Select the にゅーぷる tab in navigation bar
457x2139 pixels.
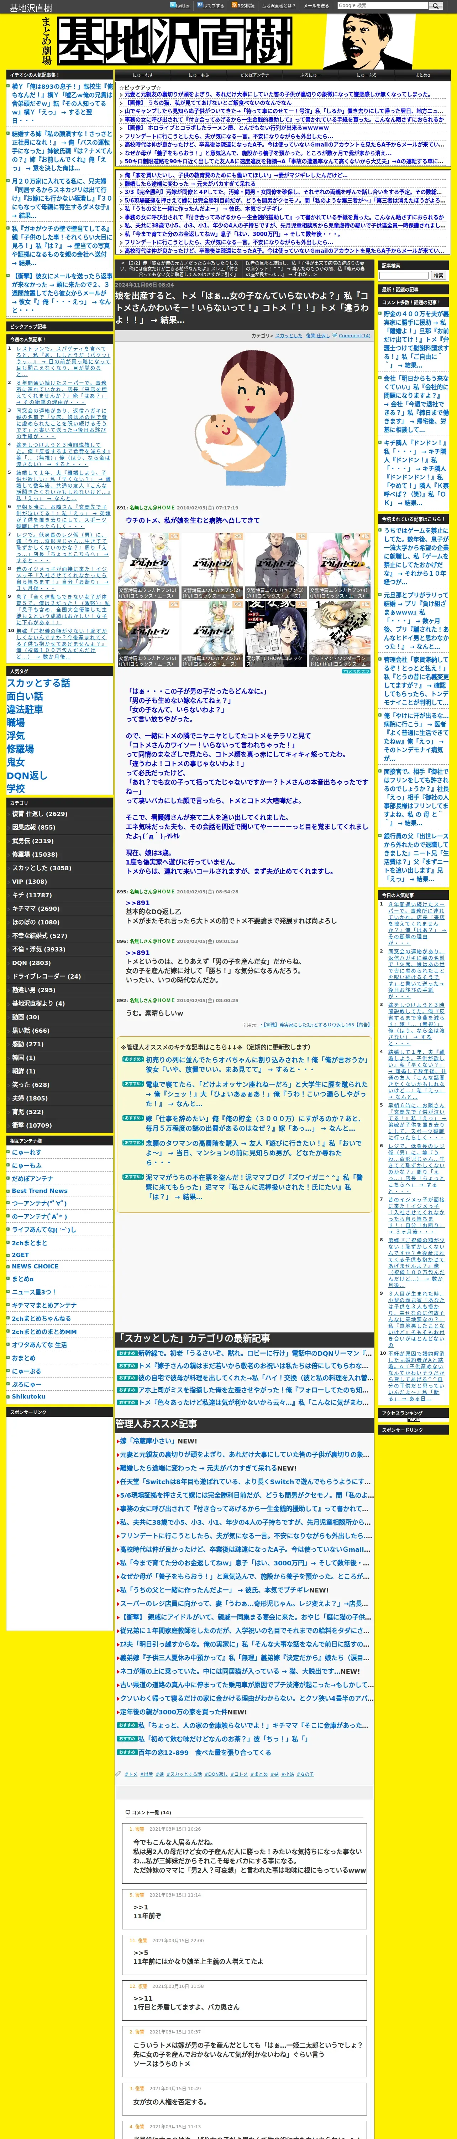367,76
